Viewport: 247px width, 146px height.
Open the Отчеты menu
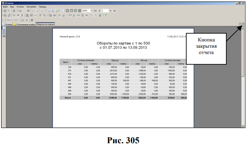pos(20,7)
